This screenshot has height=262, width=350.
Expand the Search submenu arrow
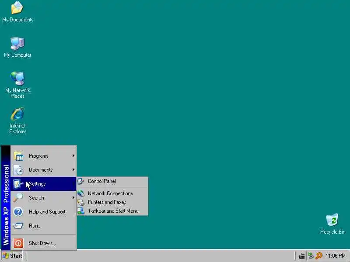pyautogui.click(x=73, y=198)
